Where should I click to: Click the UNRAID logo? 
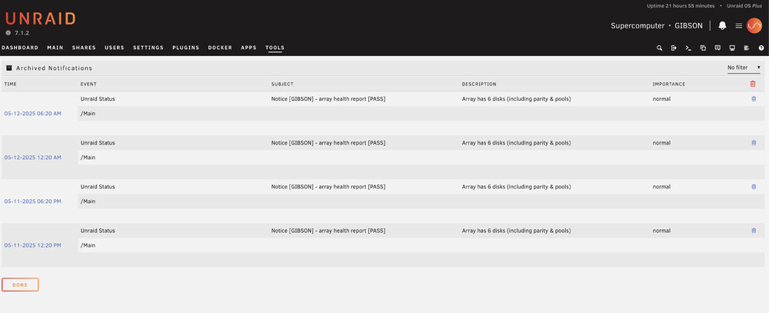(40, 19)
